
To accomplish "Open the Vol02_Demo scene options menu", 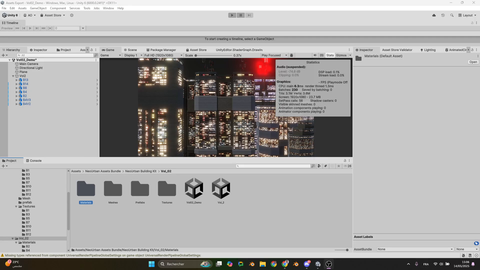I will point(96,60).
